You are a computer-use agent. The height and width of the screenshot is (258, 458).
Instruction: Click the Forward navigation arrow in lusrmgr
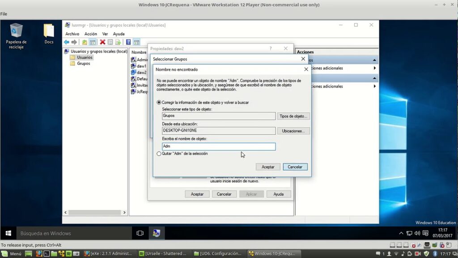(x=73, y=42)
